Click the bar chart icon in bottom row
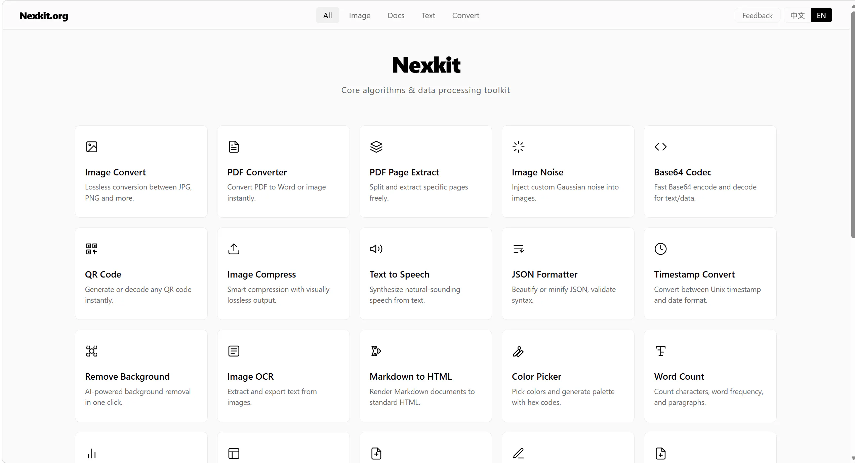Viewport: 855px width, 463px height. pyautogui.click(x=91, y=454)
